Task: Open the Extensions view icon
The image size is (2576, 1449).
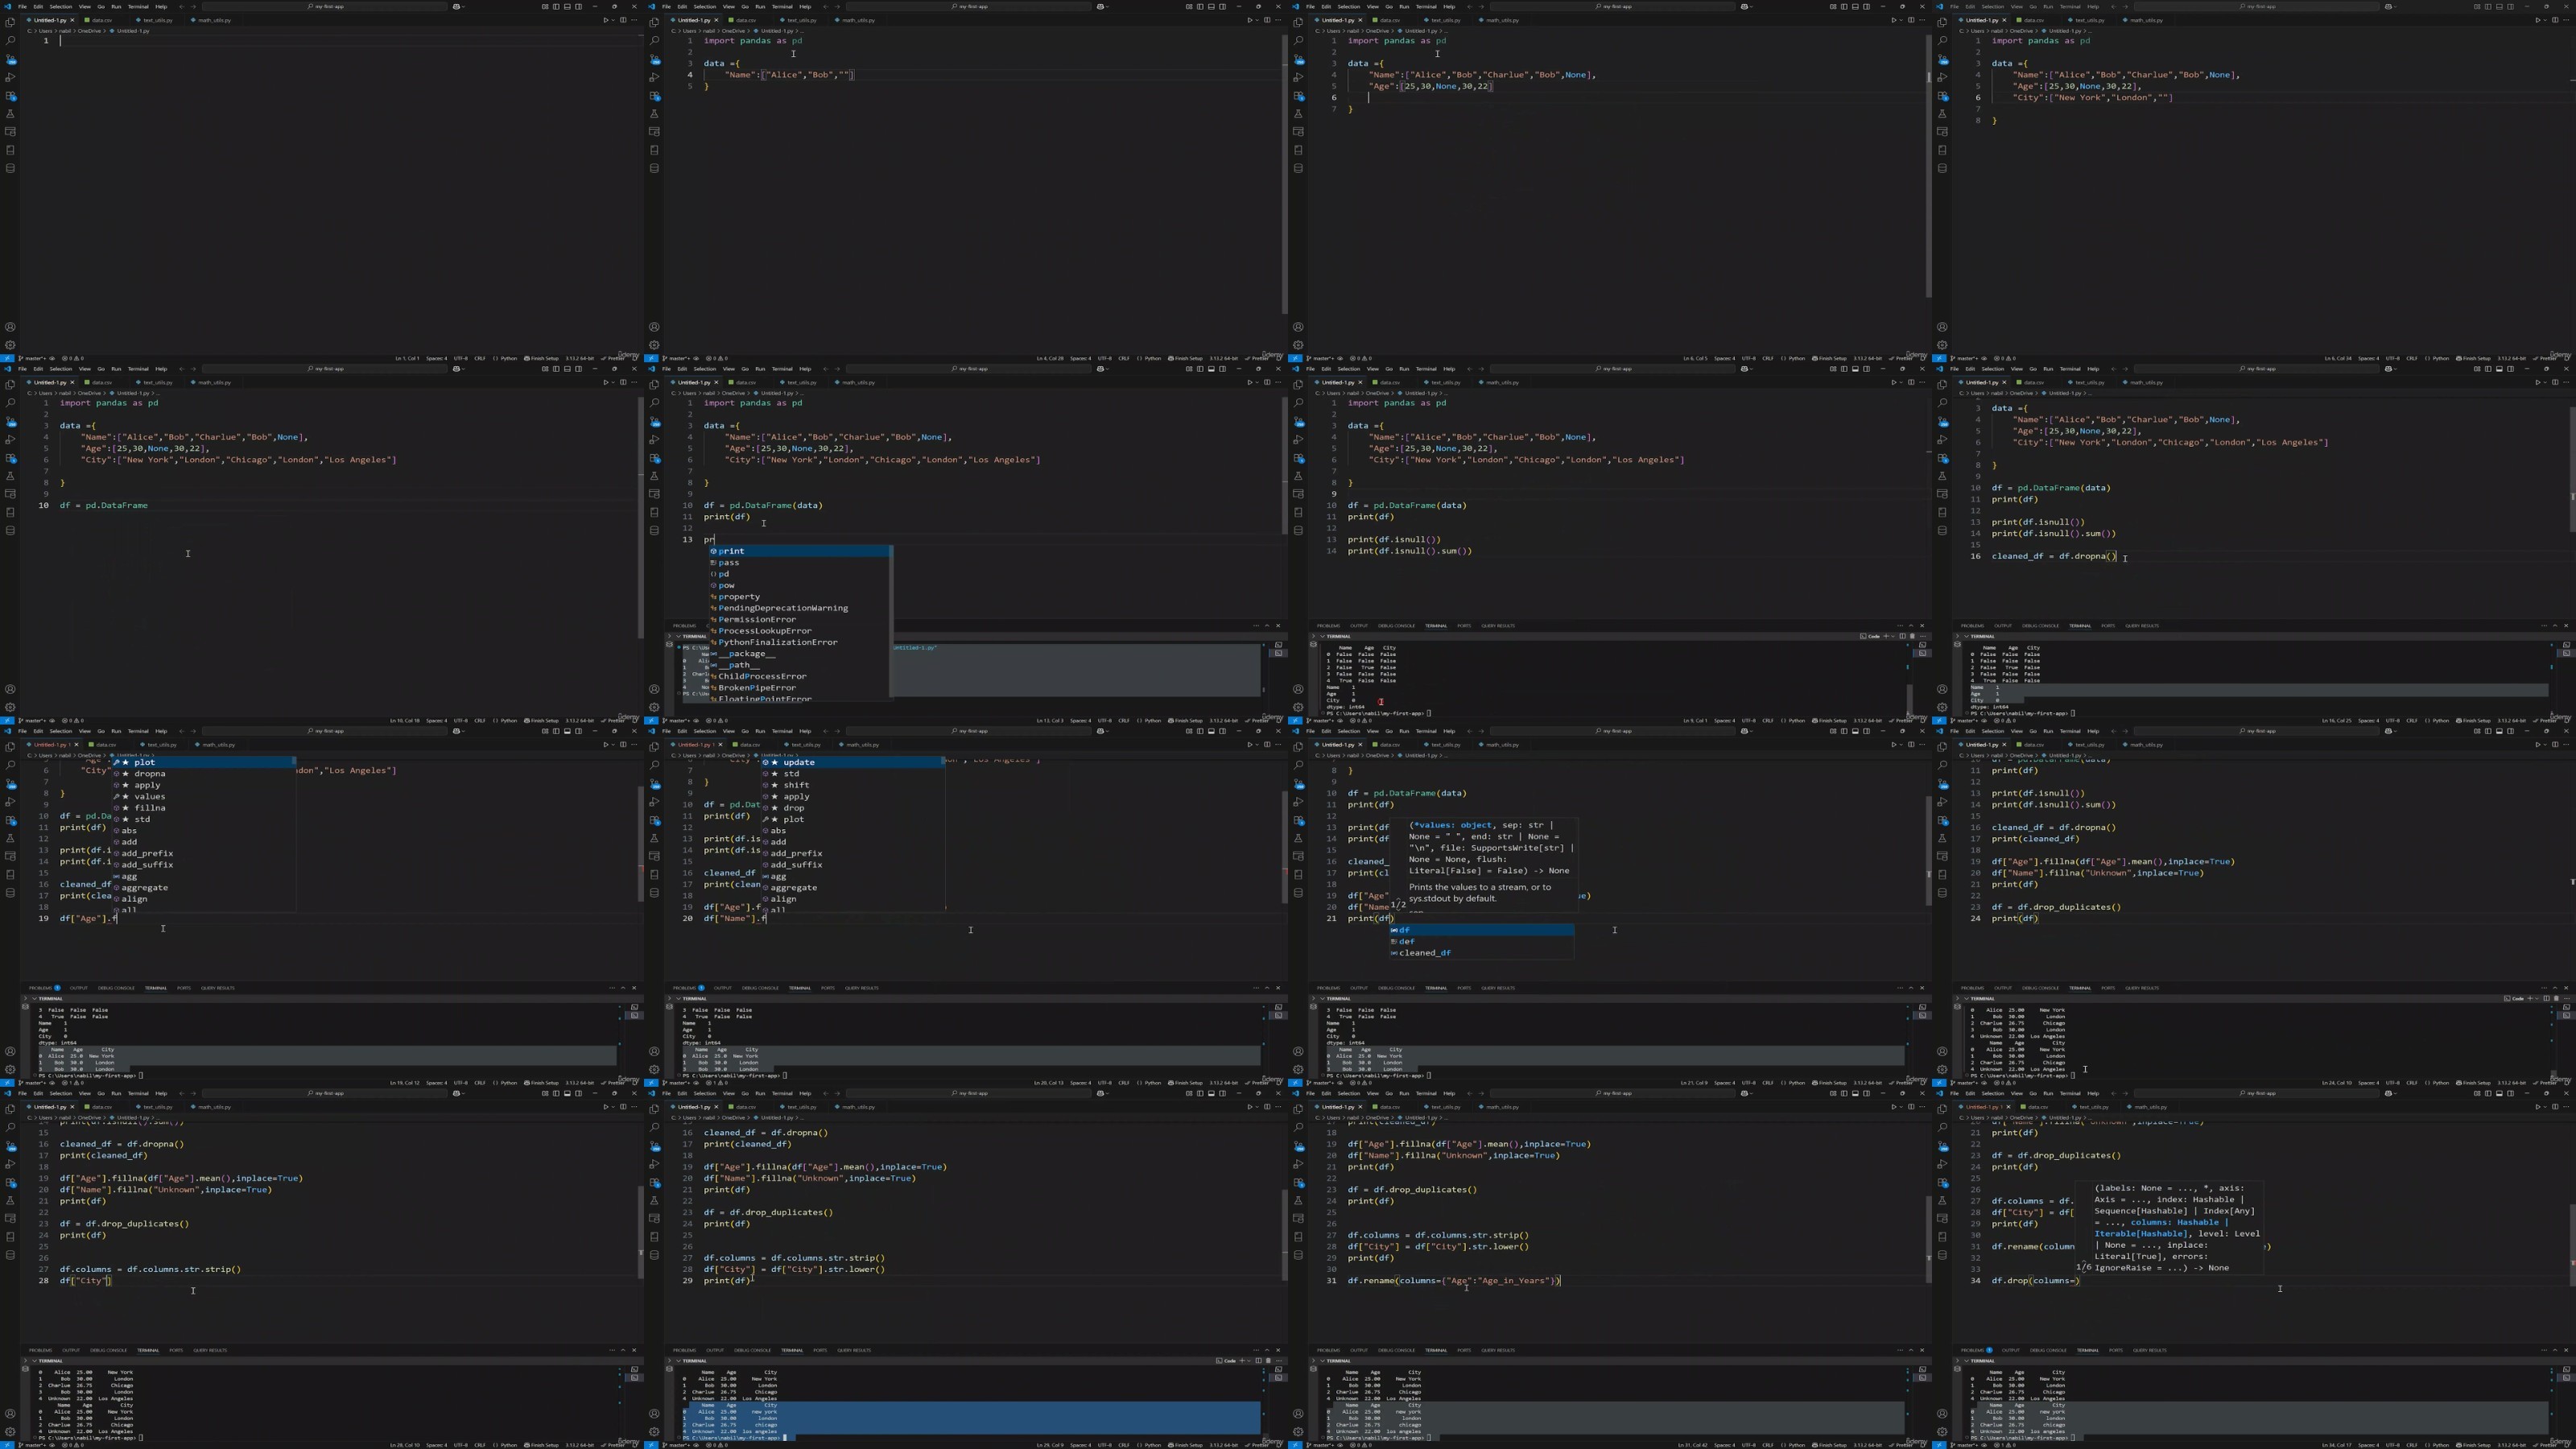Action: [x=10, y=96]
